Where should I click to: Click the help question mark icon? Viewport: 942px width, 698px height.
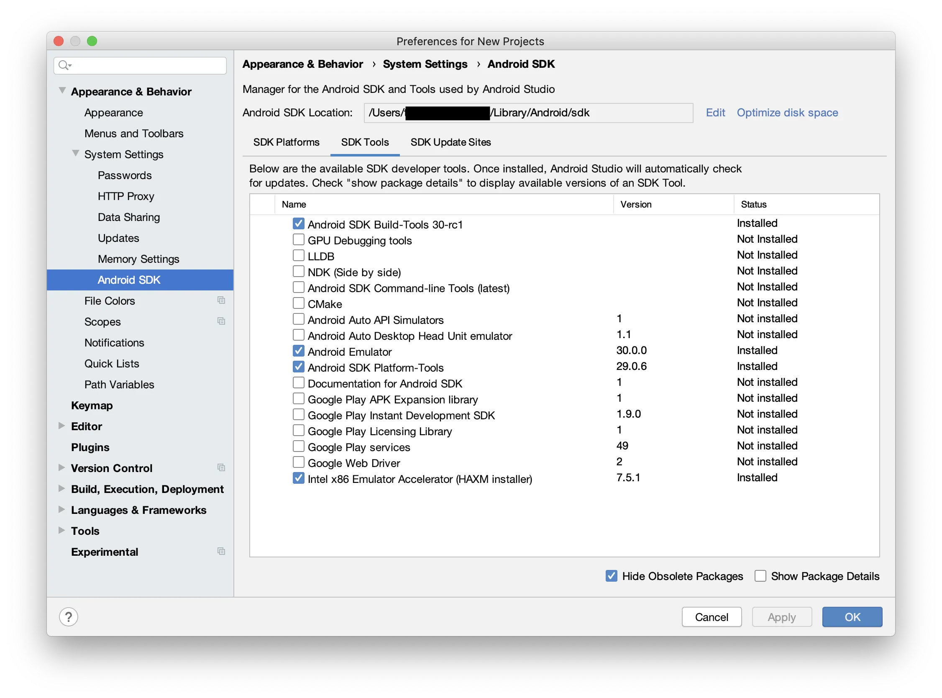point(69,617)
